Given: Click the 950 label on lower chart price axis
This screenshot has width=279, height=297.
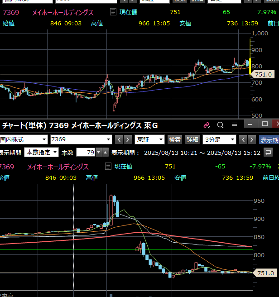Looking at the screenshot, I should pos(259,201).
